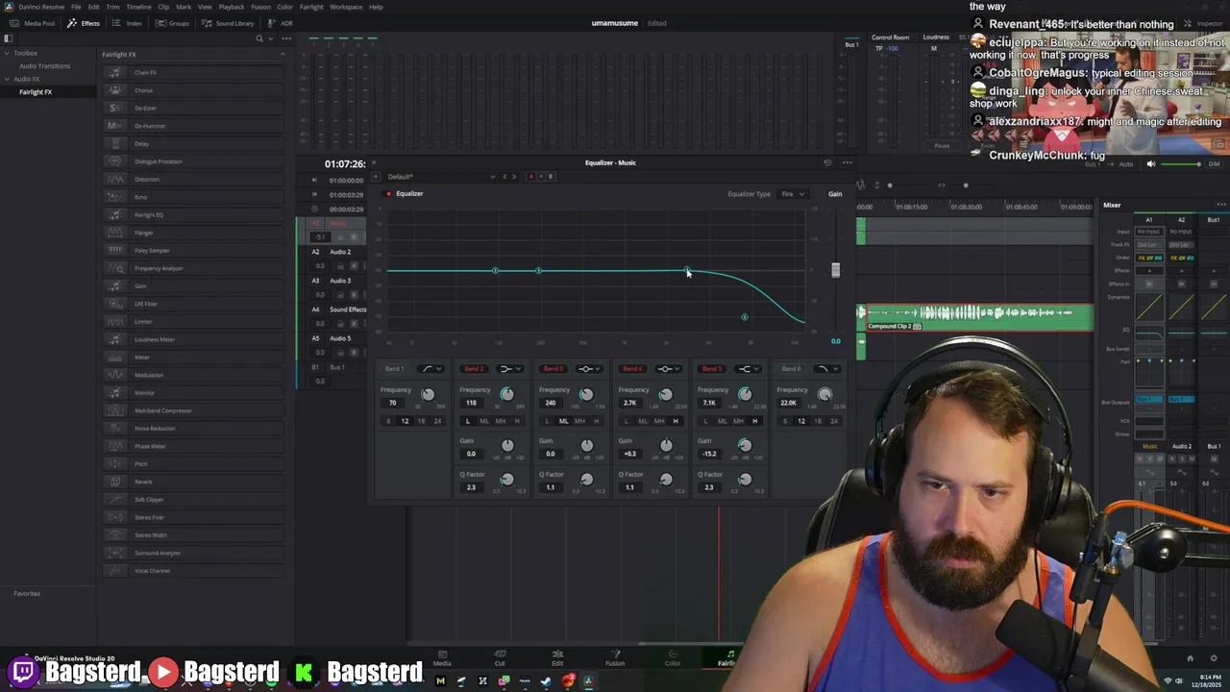
Task: Reset the Equalizer plugin settings
Action: pos(827,162)
